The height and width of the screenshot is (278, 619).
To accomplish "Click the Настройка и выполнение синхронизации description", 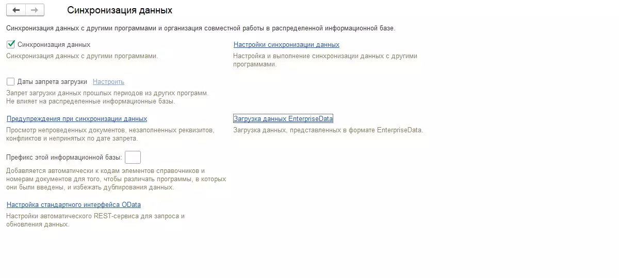I will tap(325, 56).
